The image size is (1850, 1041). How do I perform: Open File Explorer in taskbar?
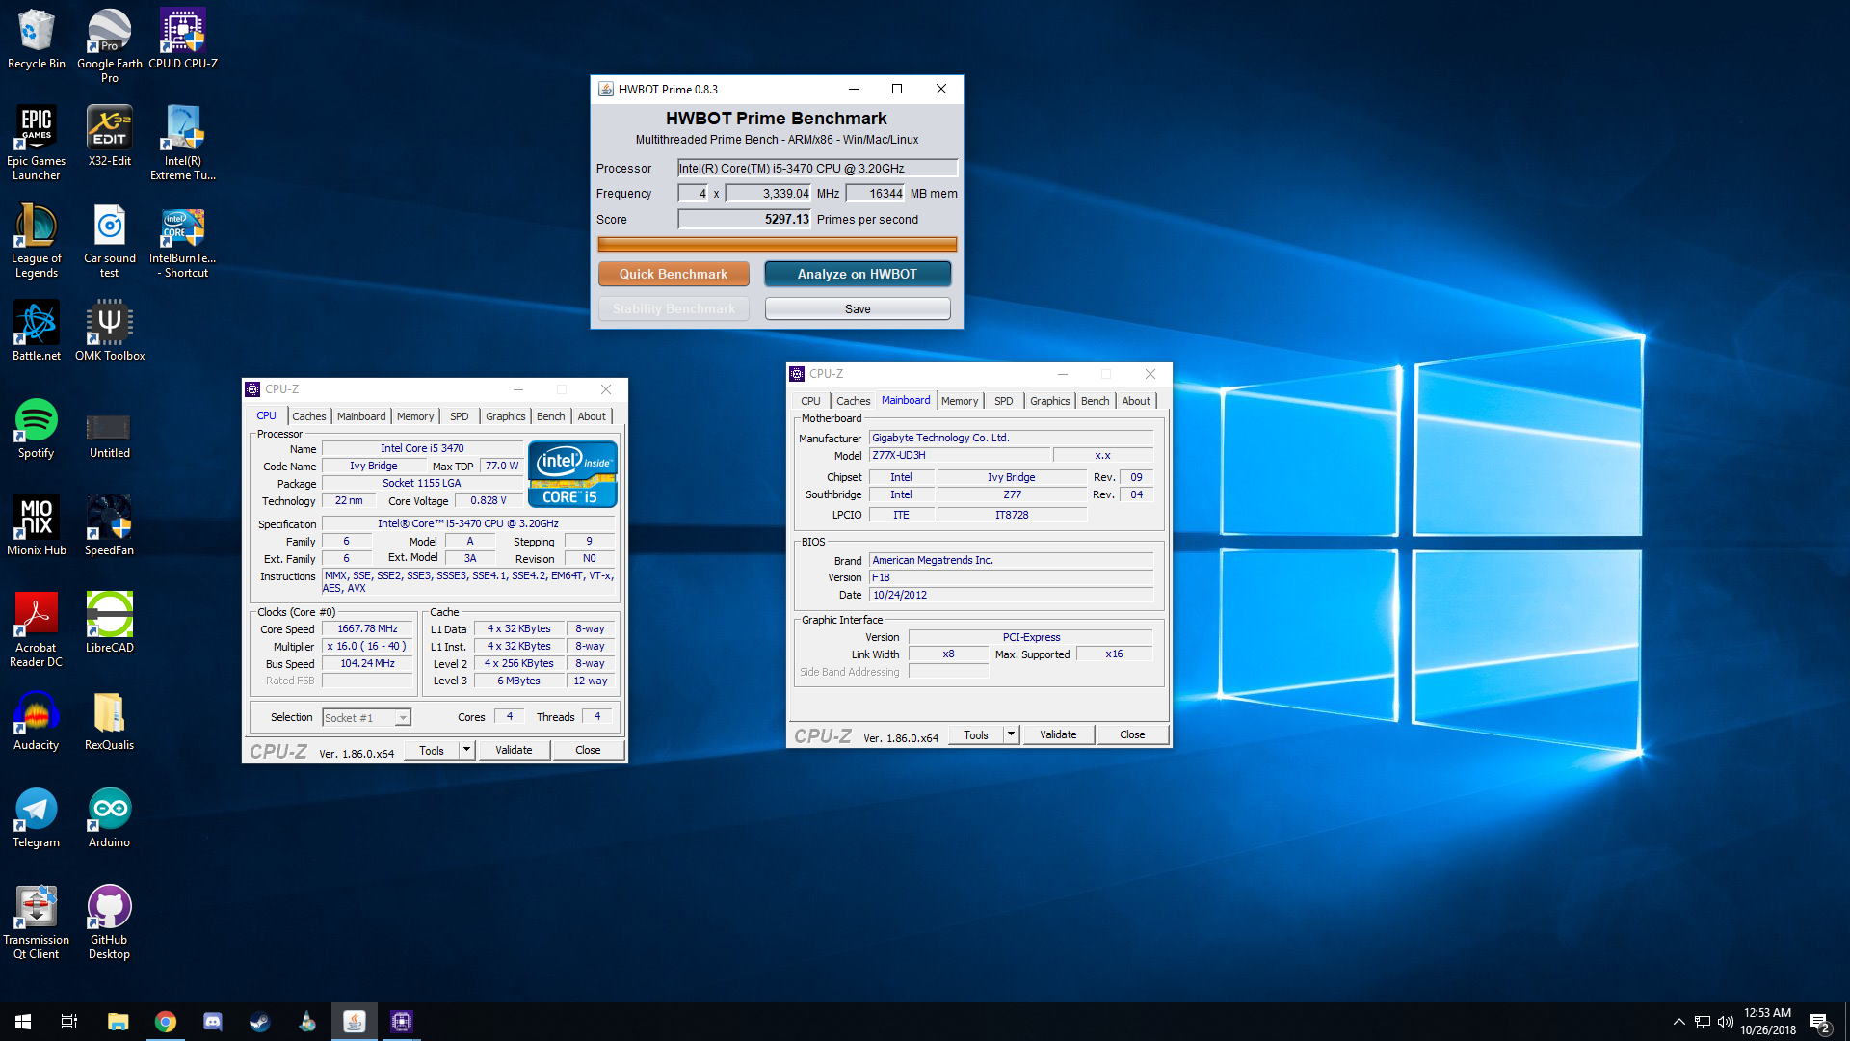(119, 1022)
